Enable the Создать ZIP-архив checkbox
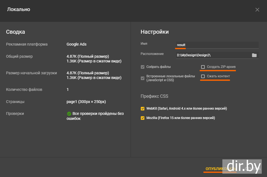 click(x=203, y=67)
